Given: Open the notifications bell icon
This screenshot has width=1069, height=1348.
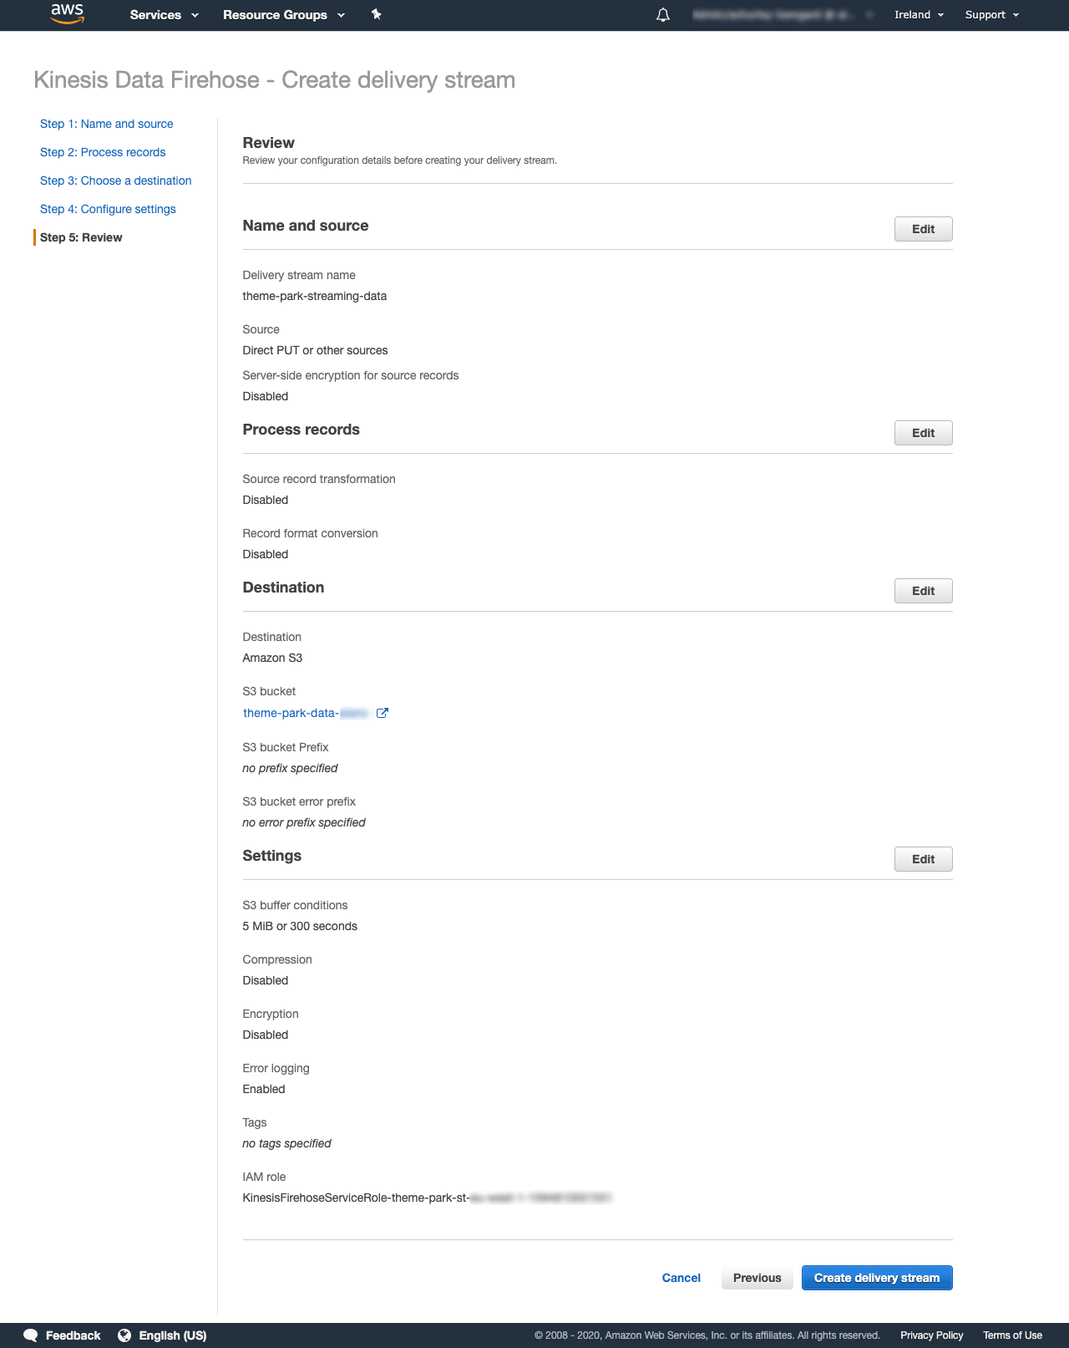Looking at the screenshot, I should [x=663, y=15].
